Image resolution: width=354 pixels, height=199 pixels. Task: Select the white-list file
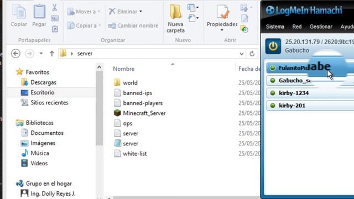pos(131,154)
